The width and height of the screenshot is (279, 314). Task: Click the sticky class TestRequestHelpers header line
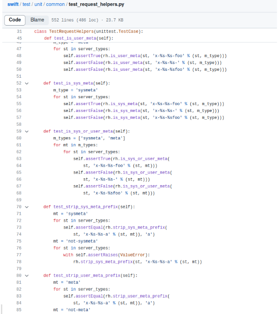click(89, 32)
